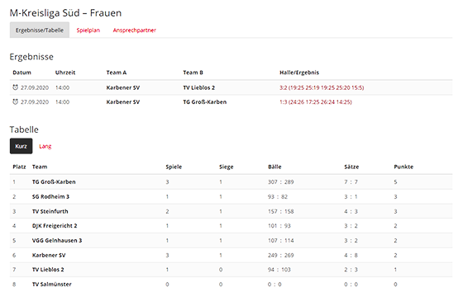Click the Uhrzeit column header
The height and width of the screenshot is (301, 463).
click(x=65, y=73)
